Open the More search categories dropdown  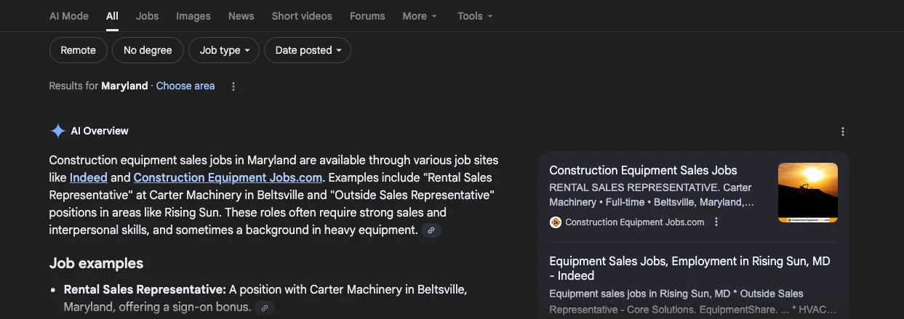click(x=420, y=16)
